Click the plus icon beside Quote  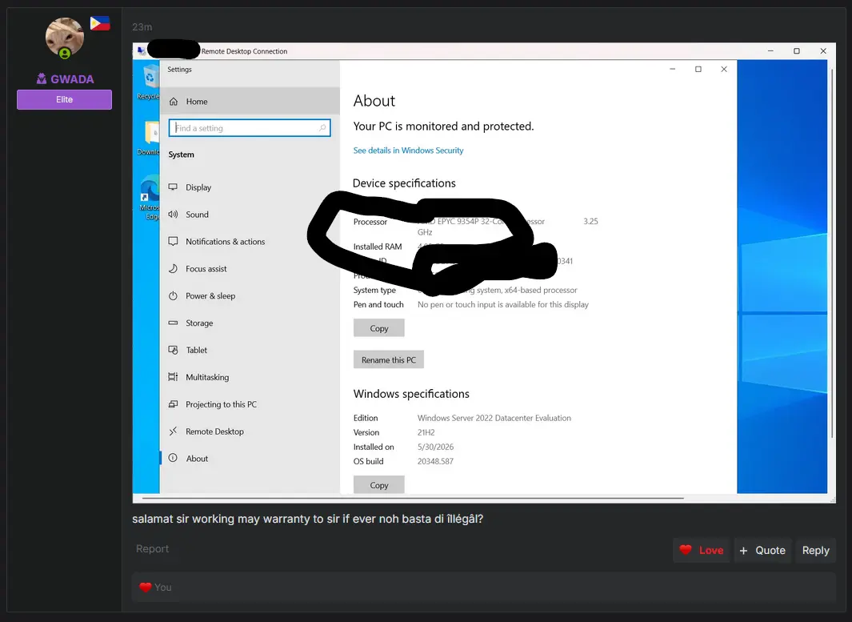coord(743,550)
